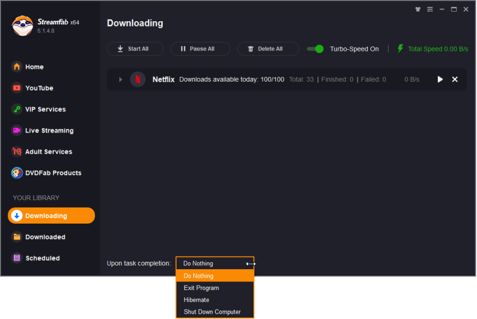Minimize the StreamFab window
Screen dimensions: 477x319
coord(441,10)
